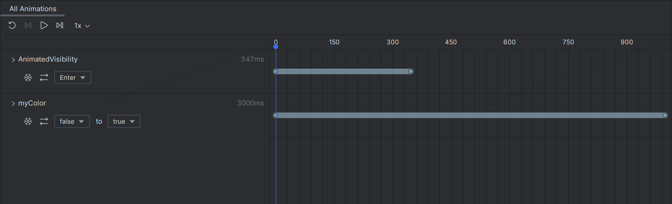Freeze the AnimatedVisibility animation
The height and width of the screenshot is (204, 672).
point(28,77)
